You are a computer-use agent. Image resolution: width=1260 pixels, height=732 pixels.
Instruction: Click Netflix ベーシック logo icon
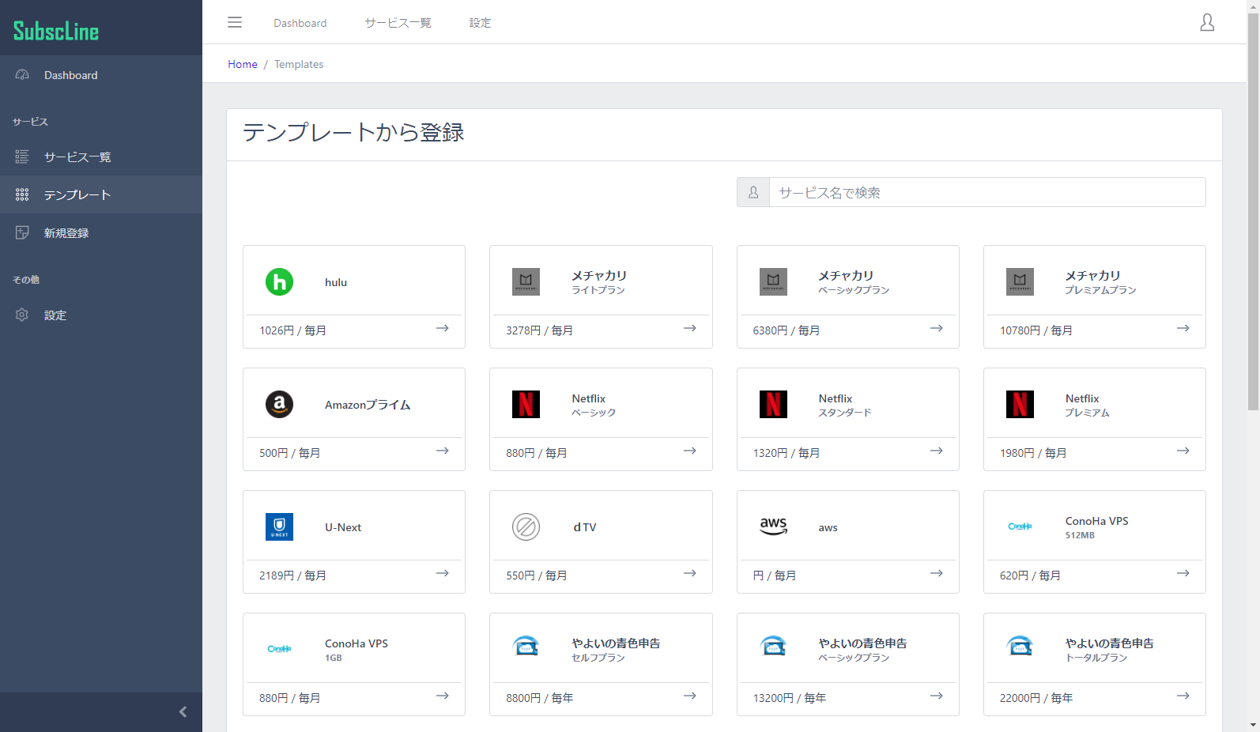pyautogui.click(x=526, y=405)
